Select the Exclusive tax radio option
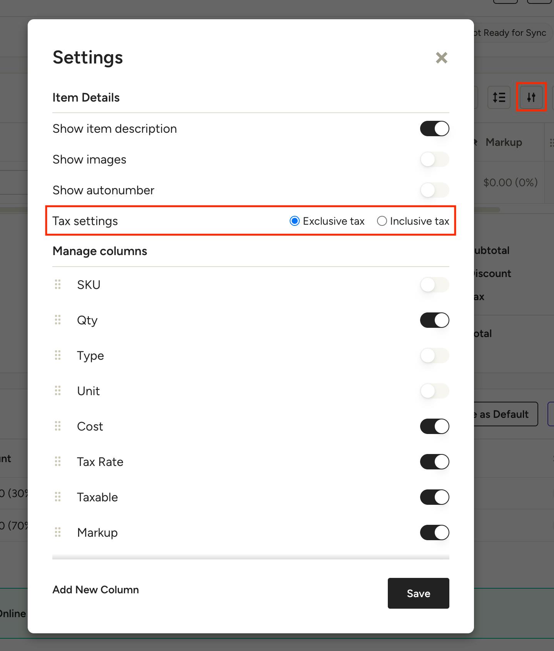554x651 pixels. click(295, 221)
